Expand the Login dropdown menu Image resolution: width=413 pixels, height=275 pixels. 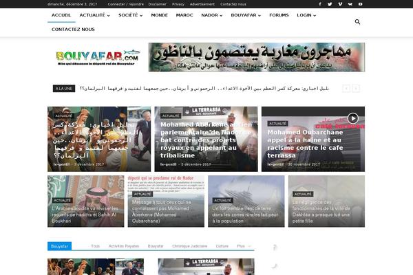[x=306, y=15]
